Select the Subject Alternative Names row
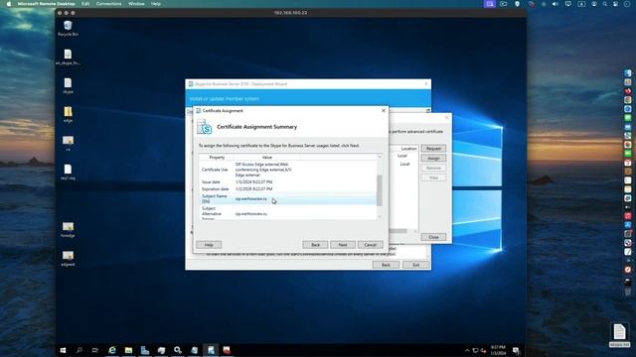 [287, 213]
